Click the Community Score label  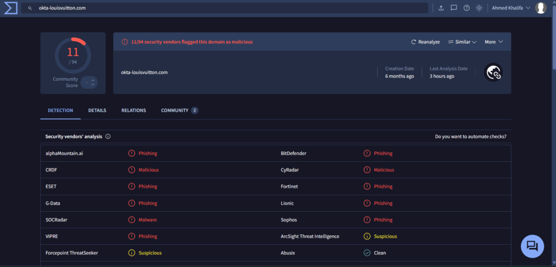click(x=65, y=82)
